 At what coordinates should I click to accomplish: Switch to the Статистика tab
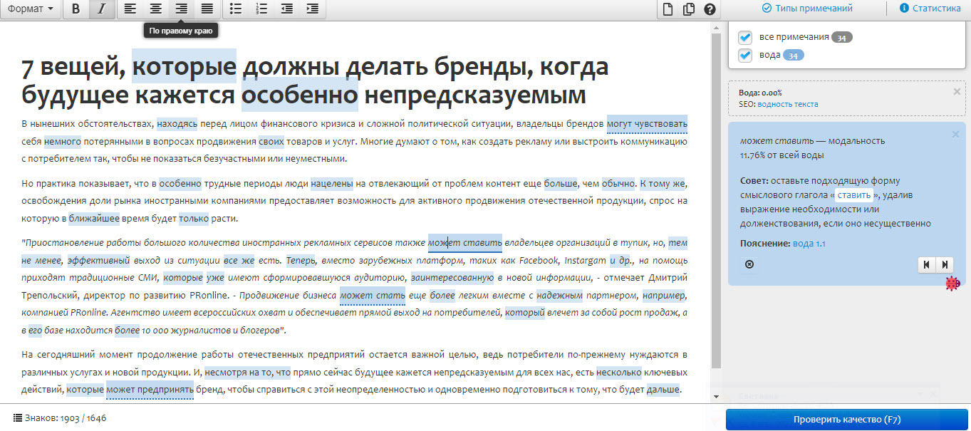[x=930, y=9]
